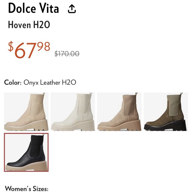Open the Dolce Vita brand page

coord(33,8)
